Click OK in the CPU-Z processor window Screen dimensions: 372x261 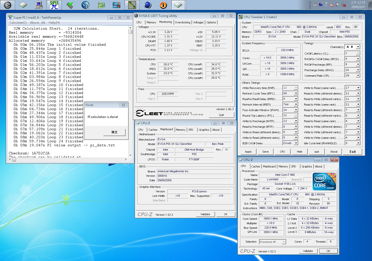(328, 251)
